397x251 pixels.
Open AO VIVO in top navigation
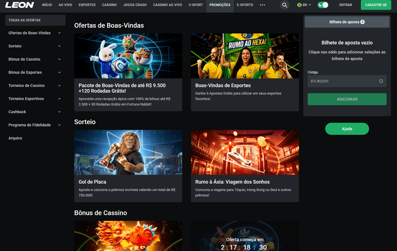tap(65, 5)
